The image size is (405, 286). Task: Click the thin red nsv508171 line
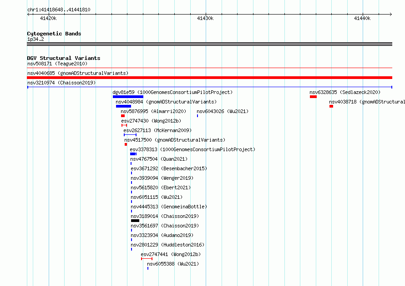(x=209, y=68)
